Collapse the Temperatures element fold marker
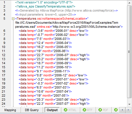132x114 pixels. pos(13,19)
